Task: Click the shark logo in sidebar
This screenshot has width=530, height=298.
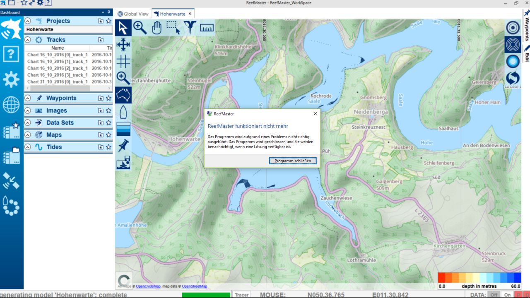Action: [x=11, y=29]
